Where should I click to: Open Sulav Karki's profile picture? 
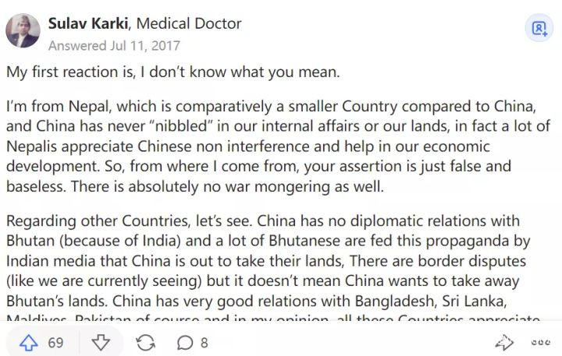pos(23,30)
